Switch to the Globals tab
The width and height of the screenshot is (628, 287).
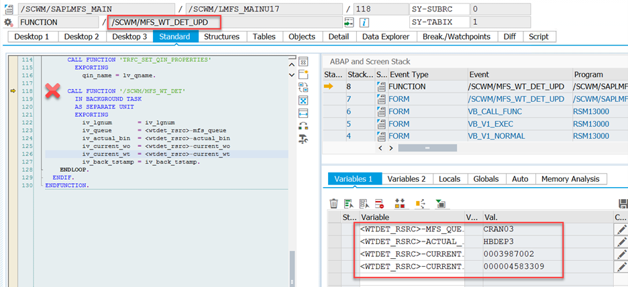(x=486, y=179)
